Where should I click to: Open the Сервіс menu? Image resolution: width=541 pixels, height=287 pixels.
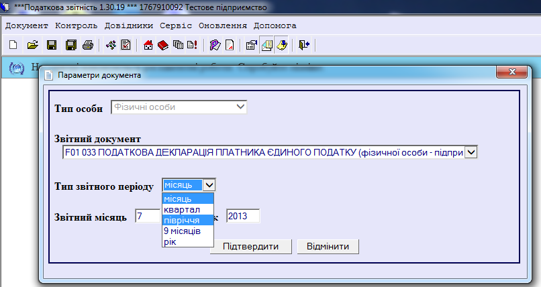176,25
